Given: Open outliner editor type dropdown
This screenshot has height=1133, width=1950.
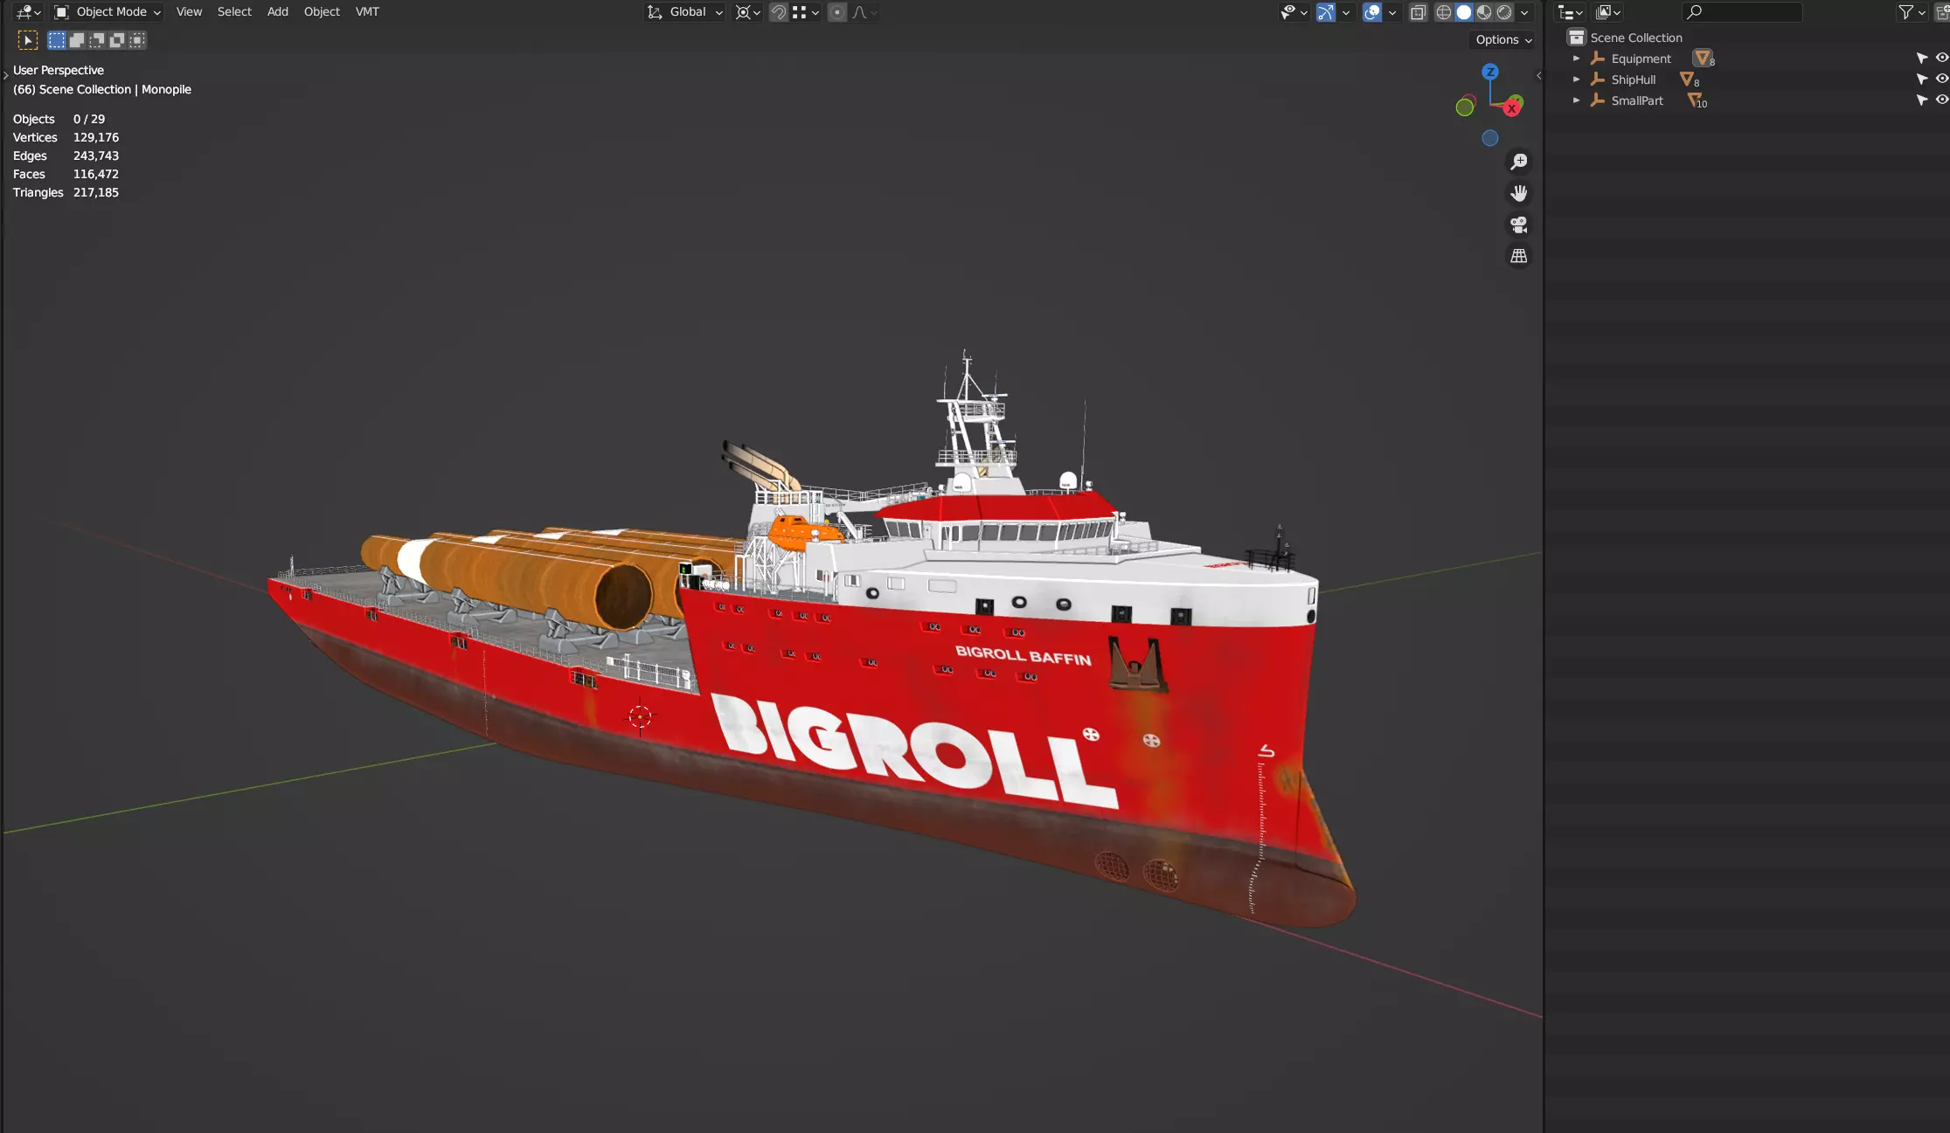Looking at the screenshot, I should click(x=1571, y=12).
